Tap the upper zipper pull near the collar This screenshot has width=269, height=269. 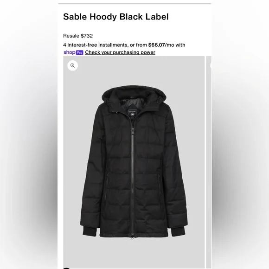coord(133,132)
